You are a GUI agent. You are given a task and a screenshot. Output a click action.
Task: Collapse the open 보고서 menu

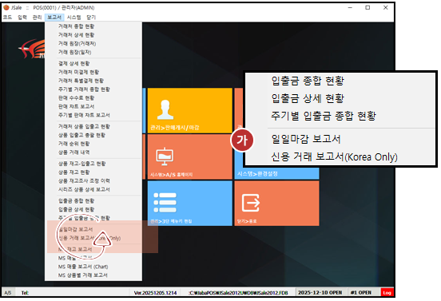[x=54, y=18]
